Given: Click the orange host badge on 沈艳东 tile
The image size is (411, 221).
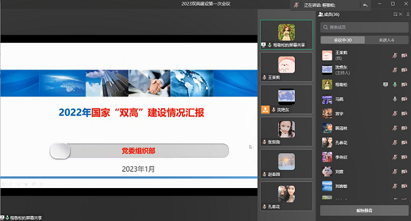Looking at the screenshot, I should point(265,109).
